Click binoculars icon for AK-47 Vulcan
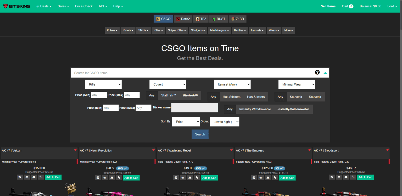Screen dimensions: 402x196 pos(34,177)
